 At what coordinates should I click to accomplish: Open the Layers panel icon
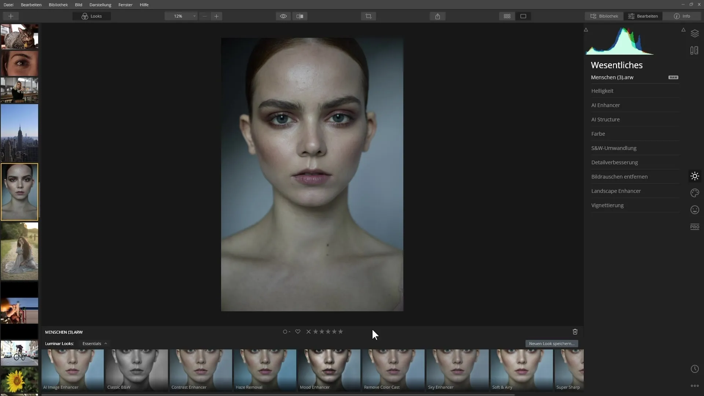click(694, 33)
